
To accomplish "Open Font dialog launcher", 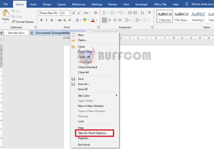I will tap(98, 27).
